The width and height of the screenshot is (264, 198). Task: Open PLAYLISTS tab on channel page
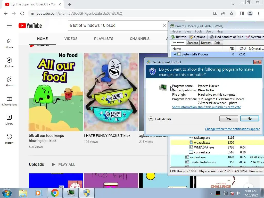[x=104, y=39]
